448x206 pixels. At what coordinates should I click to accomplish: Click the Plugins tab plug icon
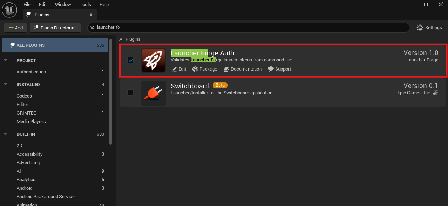tap(28, 15)
